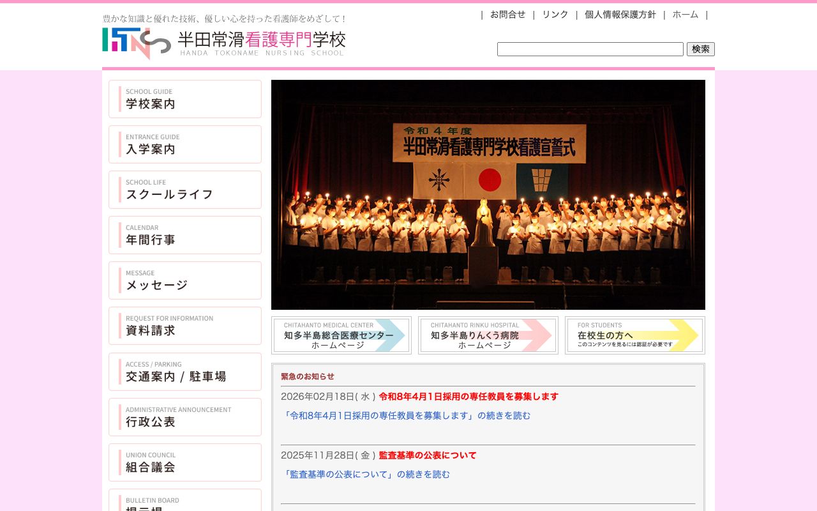Open the 組合議会 (Union Council) page
The width and height of the screenshot is (817, 511).
pyautogui.click(x=185, y=462)
